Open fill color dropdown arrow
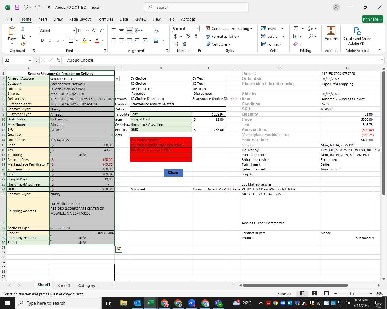Image resolution: width=387 pixels, height=309 pixels. pyautogui.click(x=90, y=40)
